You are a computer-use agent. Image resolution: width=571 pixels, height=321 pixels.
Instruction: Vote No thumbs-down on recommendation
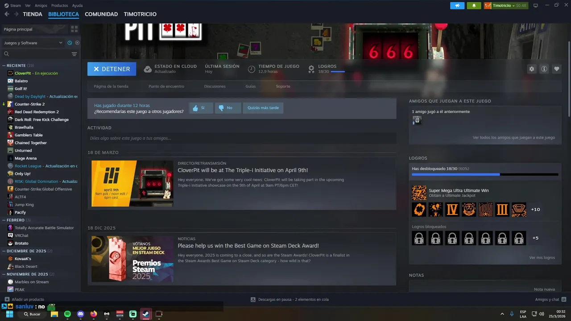coord(228,108)
